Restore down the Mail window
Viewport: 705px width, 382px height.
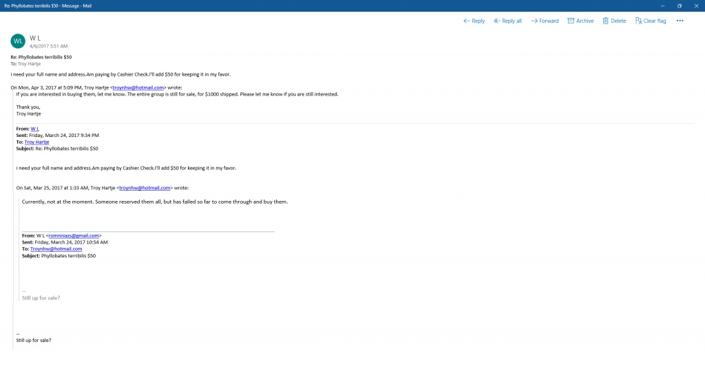[x=680, y=6]
